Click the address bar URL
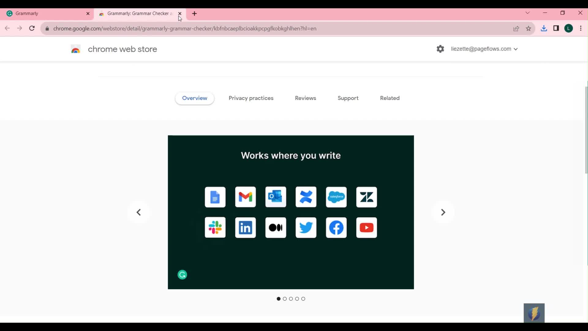Image resolution: width=588 pixels, height=331 pixels. tap(185, 29)
